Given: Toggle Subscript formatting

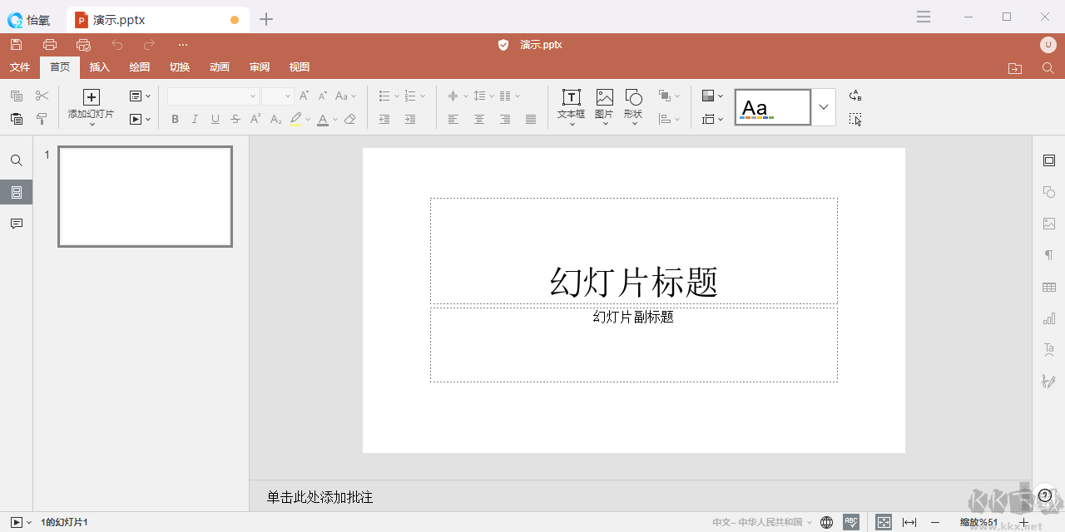Looking at the screenshot, I should [276, 120].
